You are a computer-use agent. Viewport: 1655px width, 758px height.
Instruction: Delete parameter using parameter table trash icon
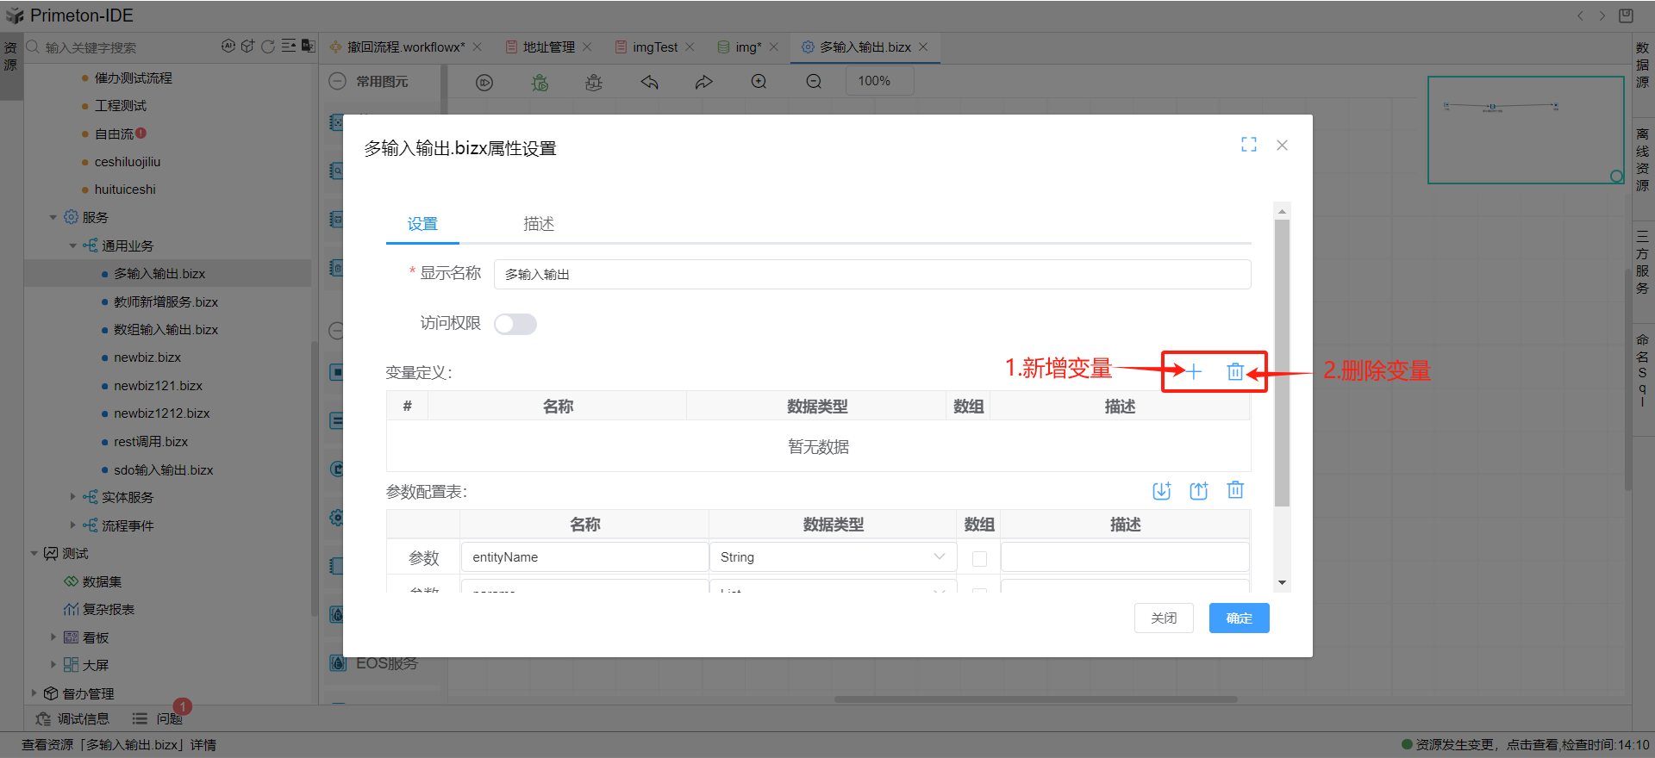point(1235,490)
